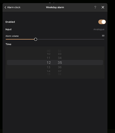
Task: Select hour 14 in time picker
Action: (49, 71)
